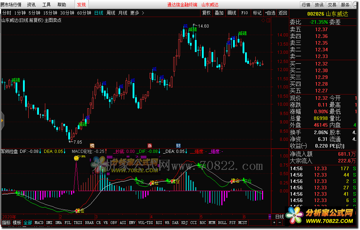
Task: Switch sub-chart to CR indicator
Action: point(99,223)
